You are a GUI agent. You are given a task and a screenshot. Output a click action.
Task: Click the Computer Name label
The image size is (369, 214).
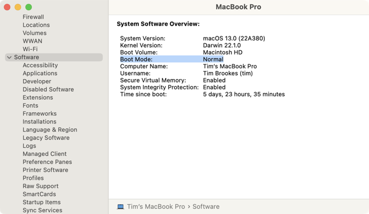point(144,67)
